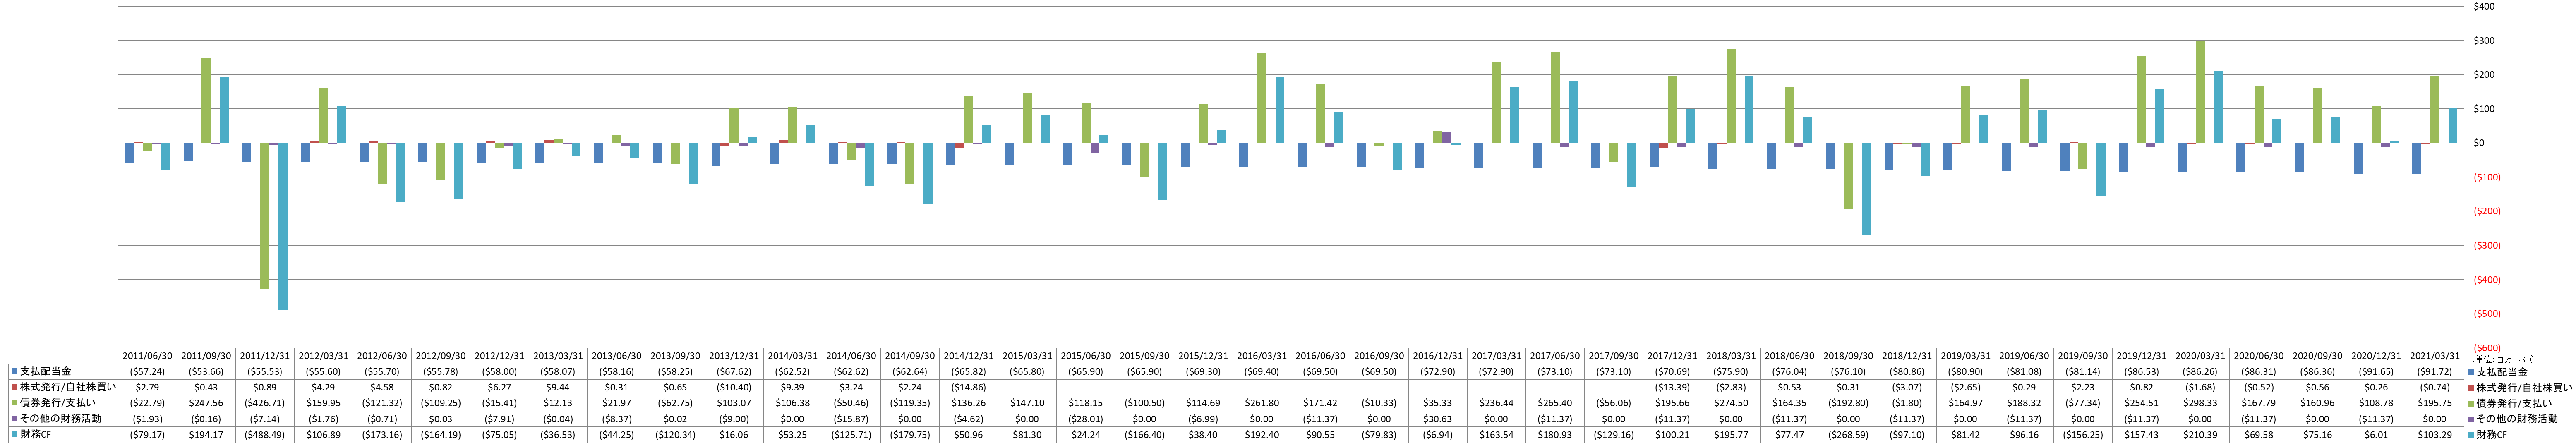Select the ($10.40) cell

[734, 387]
